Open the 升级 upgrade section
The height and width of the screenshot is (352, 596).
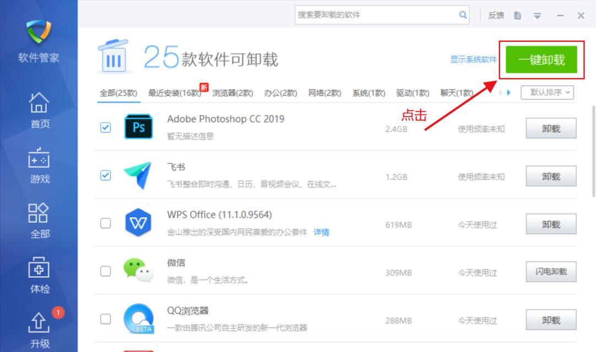(39, 331)
